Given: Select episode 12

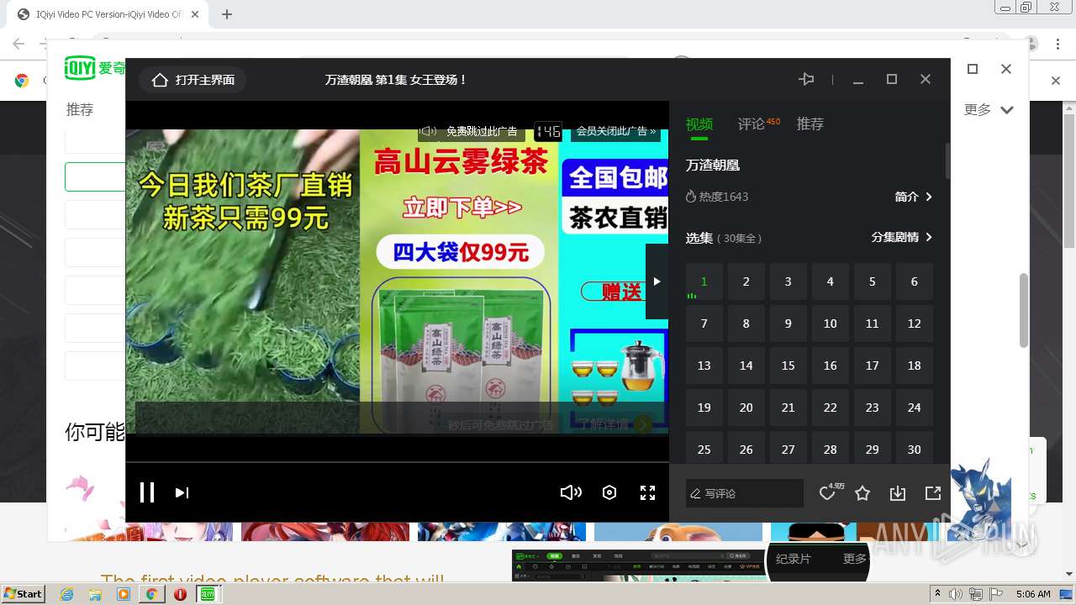Looking at the screenshot, I should [915, 324].
